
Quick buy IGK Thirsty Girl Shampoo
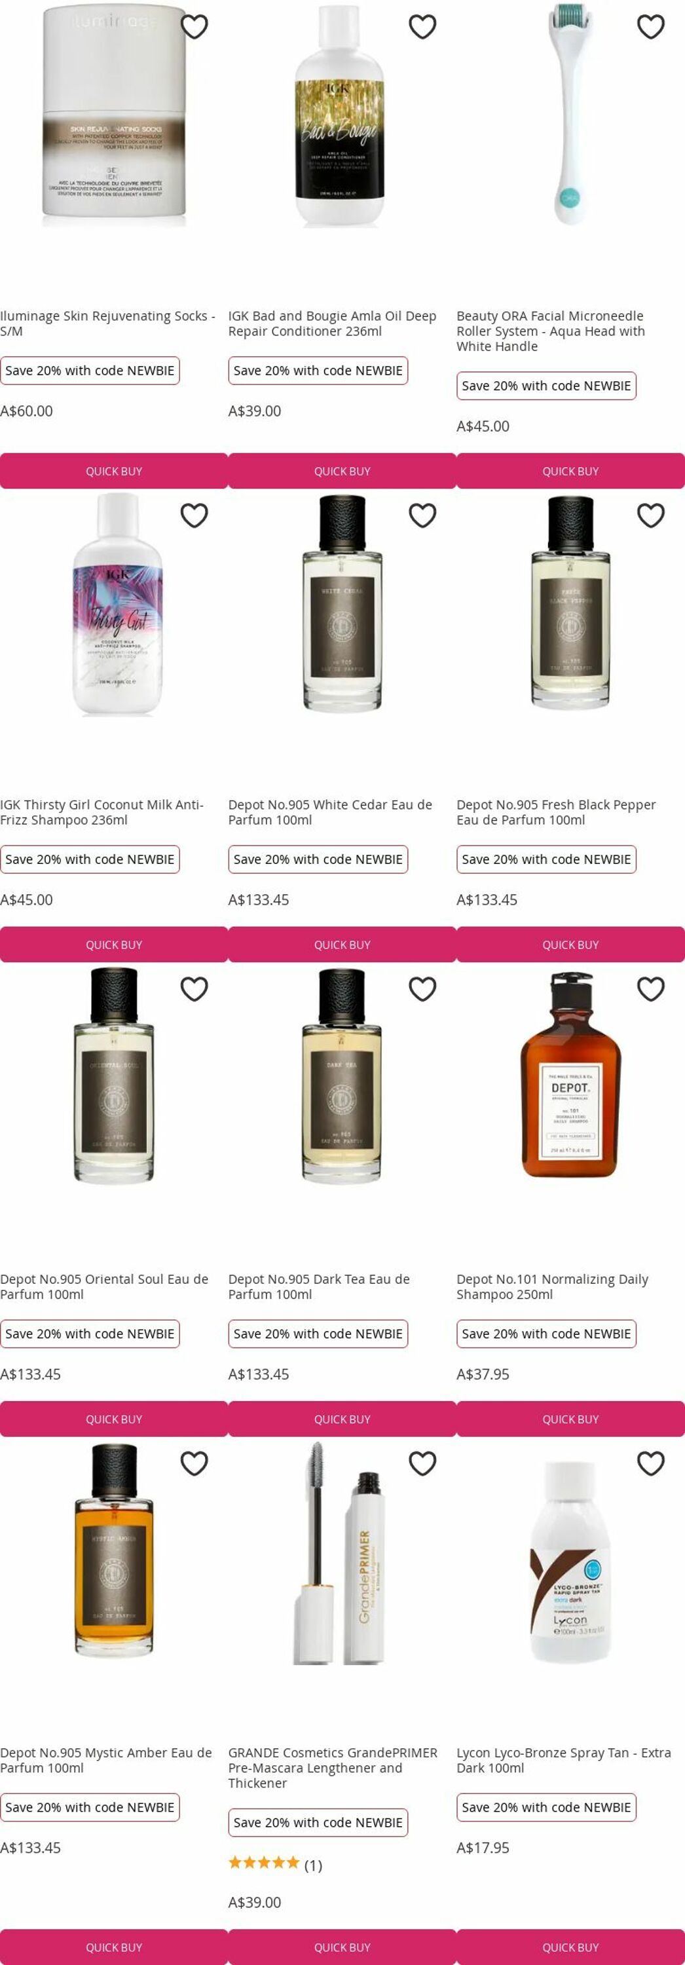[x=114, y=945]
